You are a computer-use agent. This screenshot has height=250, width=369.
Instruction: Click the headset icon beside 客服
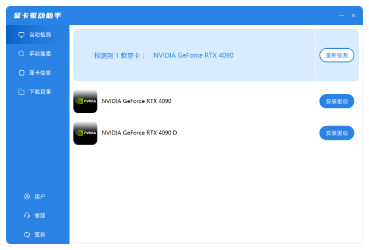tap(27, 215)
